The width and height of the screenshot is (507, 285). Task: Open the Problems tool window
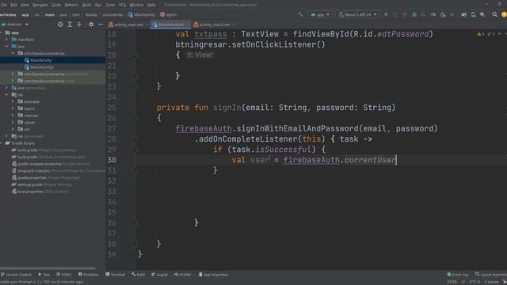89,275
